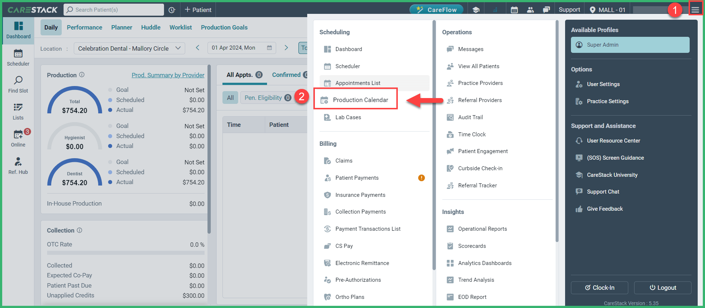Click the graduation cap icon in top bar
Screen dimensions: 705x308
point(476,10)
